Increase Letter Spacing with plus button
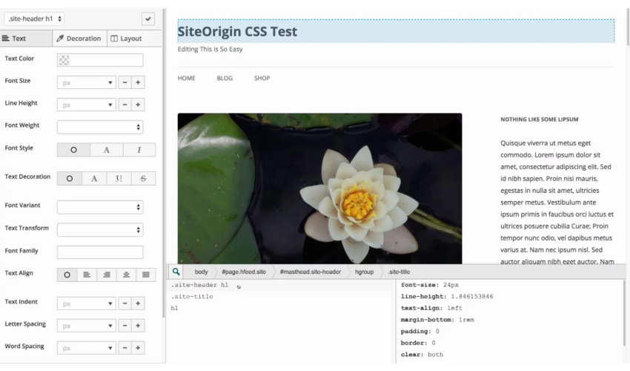This screenshot has width=630, height=371. pyautogui.click(x=138, y=326)
